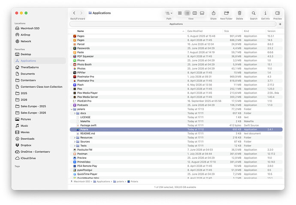The height and width of the screenshot is (205, 296).
Task: Go forward with the Forward arrow
Action: [x=81, y=13]
